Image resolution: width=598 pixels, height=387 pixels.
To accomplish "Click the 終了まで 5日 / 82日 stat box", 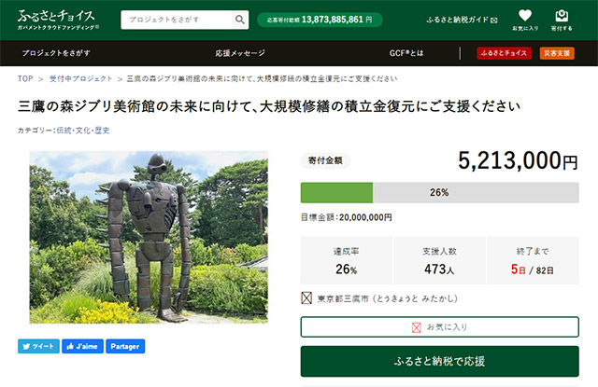I will coord(533,261).
